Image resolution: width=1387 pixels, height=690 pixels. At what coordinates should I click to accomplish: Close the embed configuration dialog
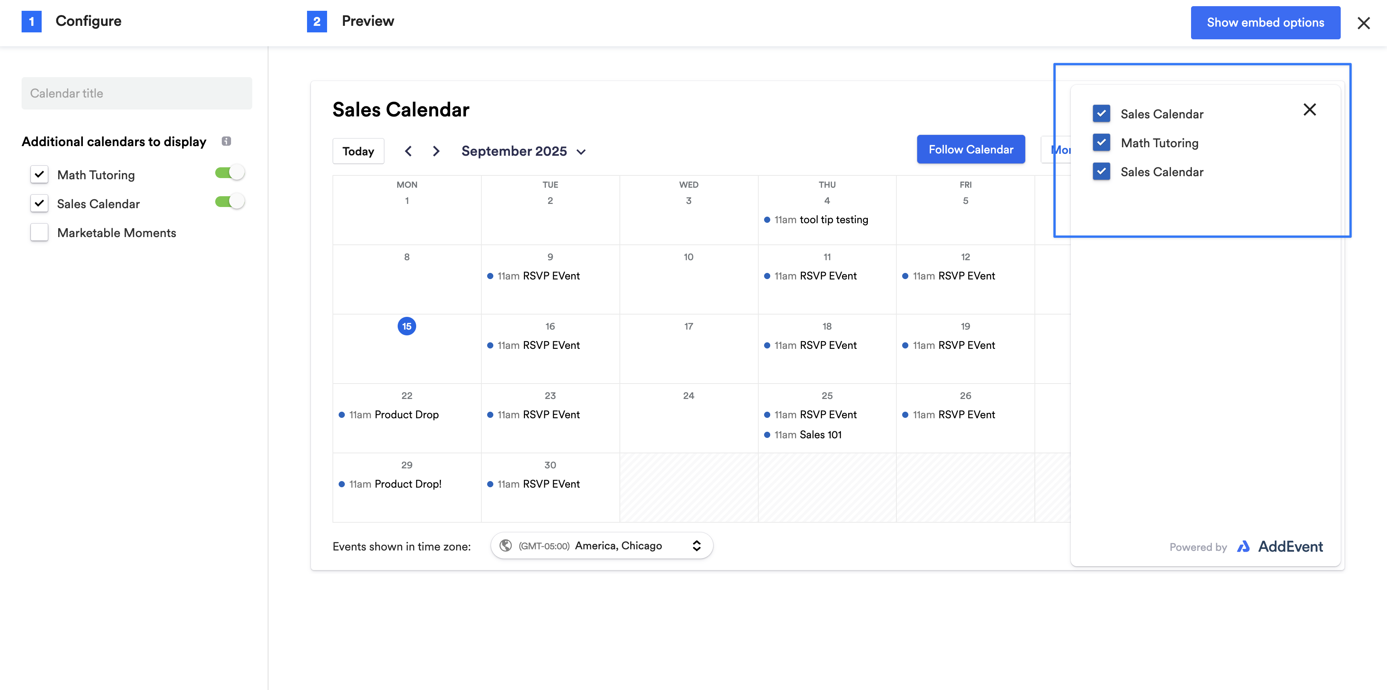coord(1363,23)
